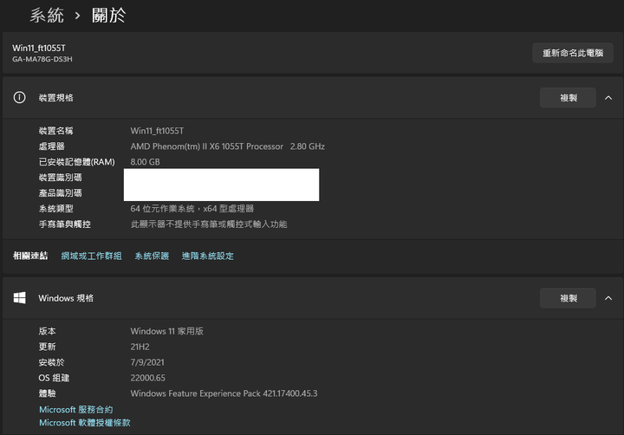Copy Windows specifications with 複製 button

568,298
